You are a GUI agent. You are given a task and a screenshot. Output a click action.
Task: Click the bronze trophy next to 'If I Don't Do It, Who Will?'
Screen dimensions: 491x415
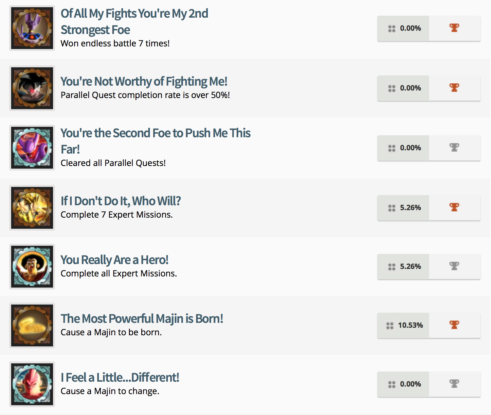(454, 207)
